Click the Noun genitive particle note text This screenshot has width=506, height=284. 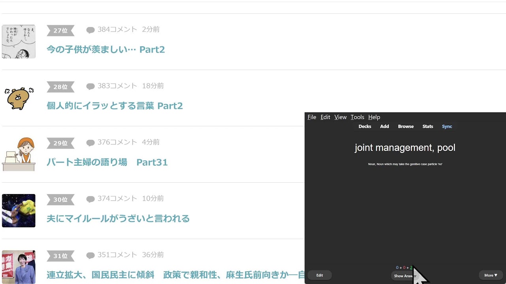click(x=405, y=164)
